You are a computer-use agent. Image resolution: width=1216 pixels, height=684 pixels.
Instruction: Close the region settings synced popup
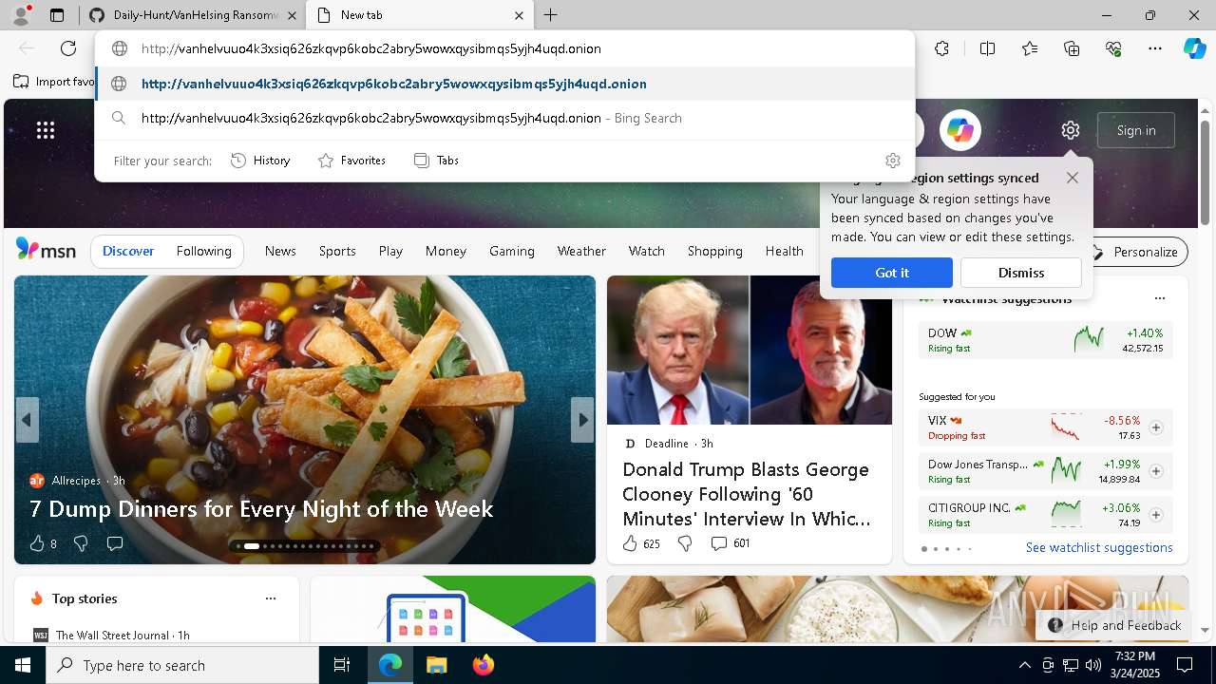click(1073, 178)
